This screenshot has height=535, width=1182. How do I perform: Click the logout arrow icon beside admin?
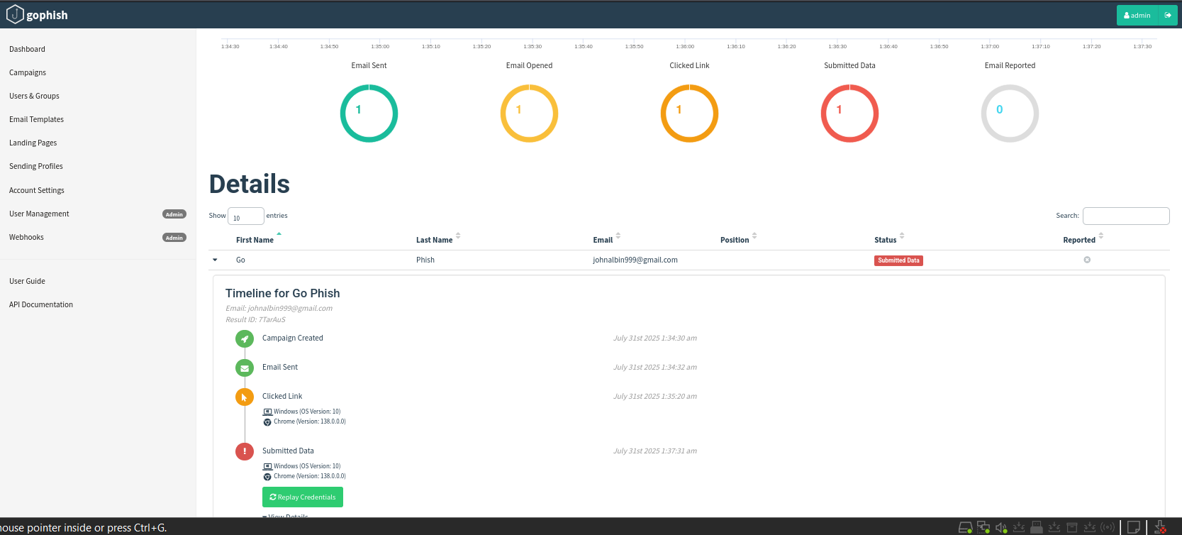[x=1168, y=15]
